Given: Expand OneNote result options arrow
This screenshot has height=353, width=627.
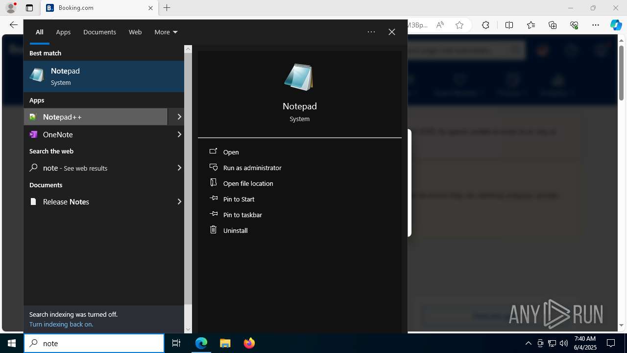Looking at the screenshot, I should (x=179, y=134).
